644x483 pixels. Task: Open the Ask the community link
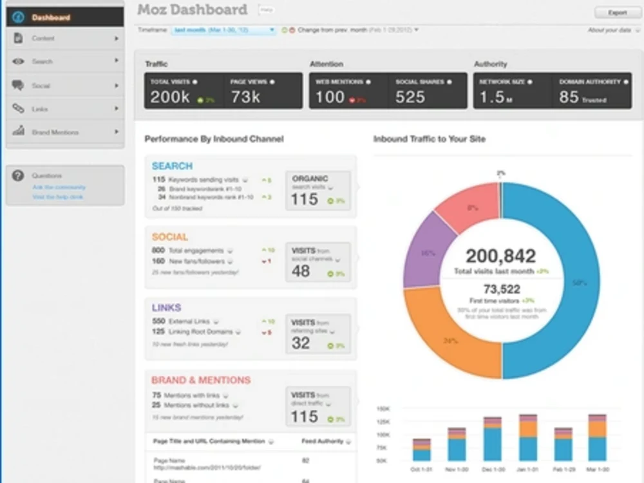[59, 187]
